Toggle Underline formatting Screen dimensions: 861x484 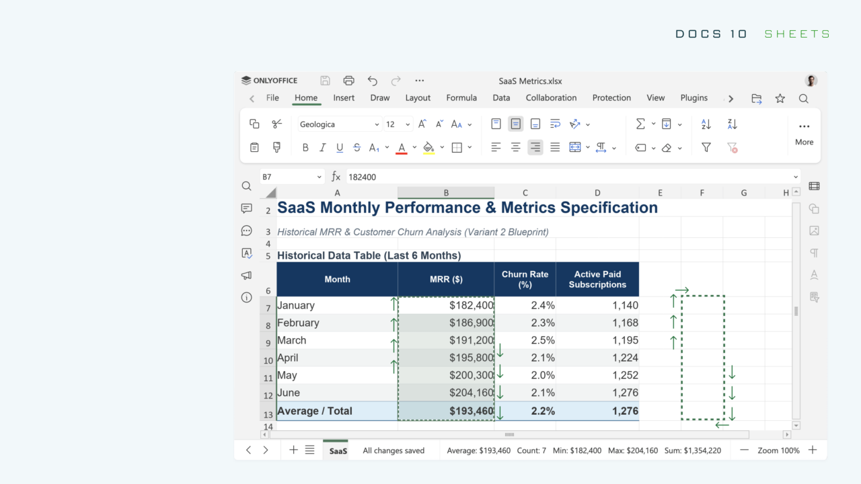(x=340, y=147)
